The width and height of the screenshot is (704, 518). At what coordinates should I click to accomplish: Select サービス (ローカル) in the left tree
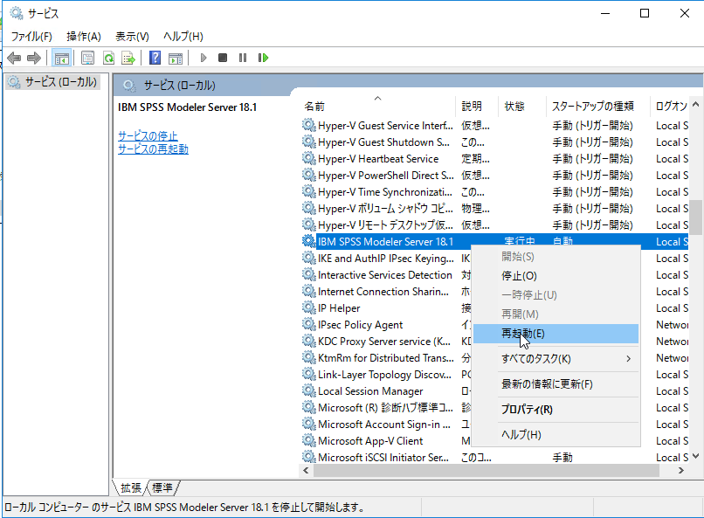tap(52, 82)
